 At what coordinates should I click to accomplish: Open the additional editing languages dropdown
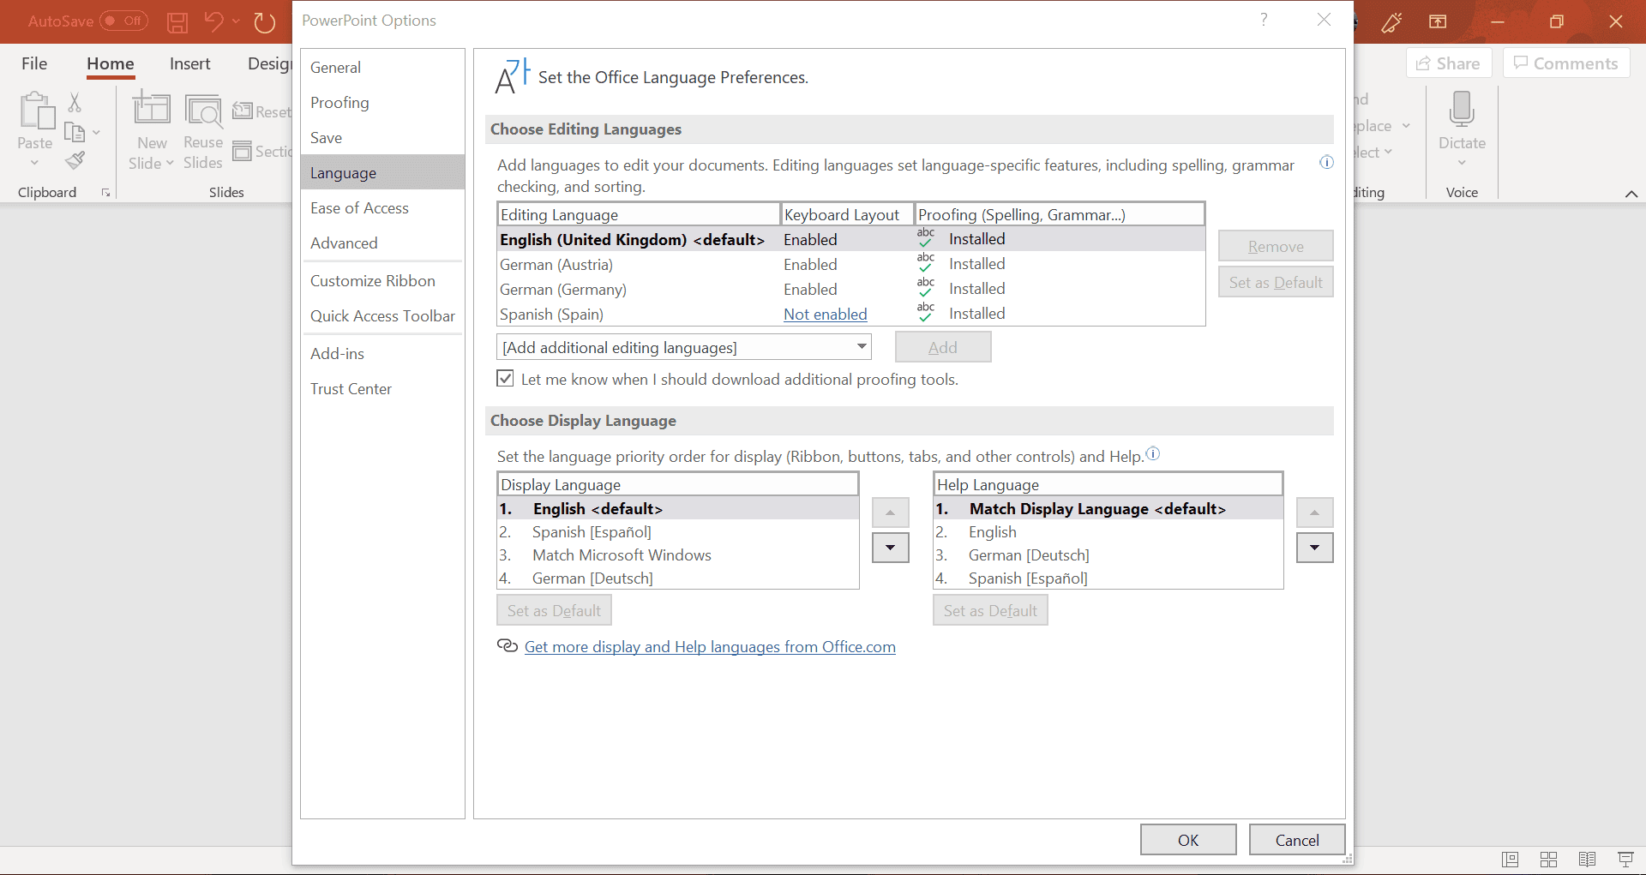tap(860, 346)
